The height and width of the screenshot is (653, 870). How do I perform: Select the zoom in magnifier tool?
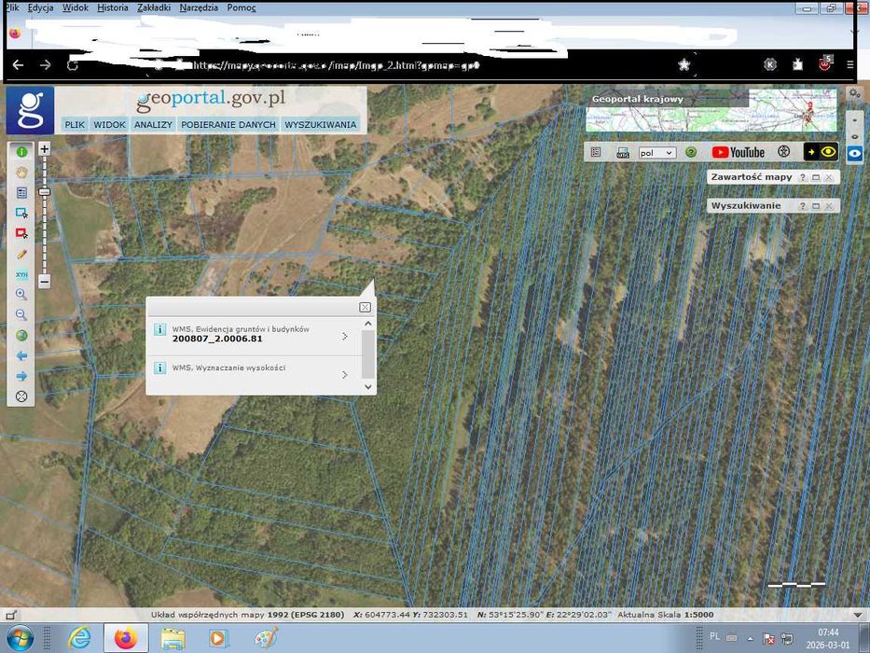point(21,294)
